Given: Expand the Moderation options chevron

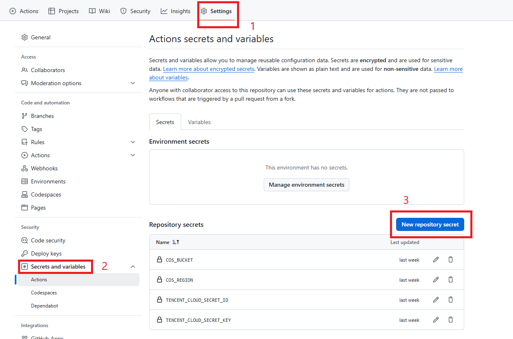Looking at the screenshot, I should (133, 83).
